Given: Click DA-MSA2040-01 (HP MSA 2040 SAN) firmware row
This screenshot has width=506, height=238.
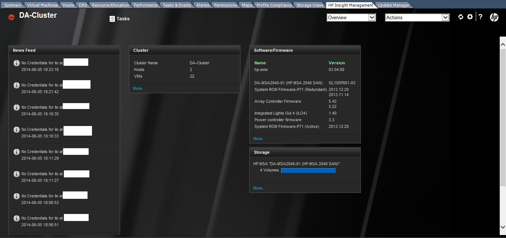Looking at the screenshot, I should click(x=305, y=83).
